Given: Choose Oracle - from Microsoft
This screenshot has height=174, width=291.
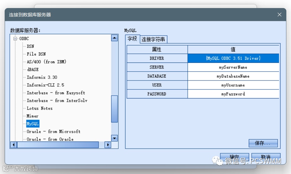Looking at the screenshot, I should pos(53,132).
